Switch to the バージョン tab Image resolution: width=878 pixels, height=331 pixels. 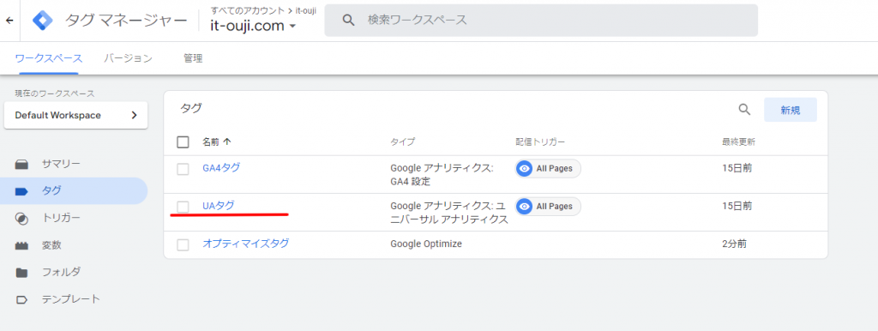pyautogui.click(x=129, y=58)
